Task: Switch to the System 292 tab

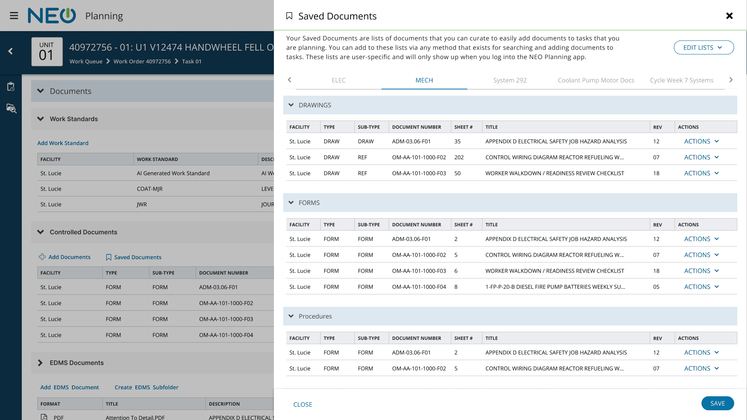Action: click(x=510, y=80)
